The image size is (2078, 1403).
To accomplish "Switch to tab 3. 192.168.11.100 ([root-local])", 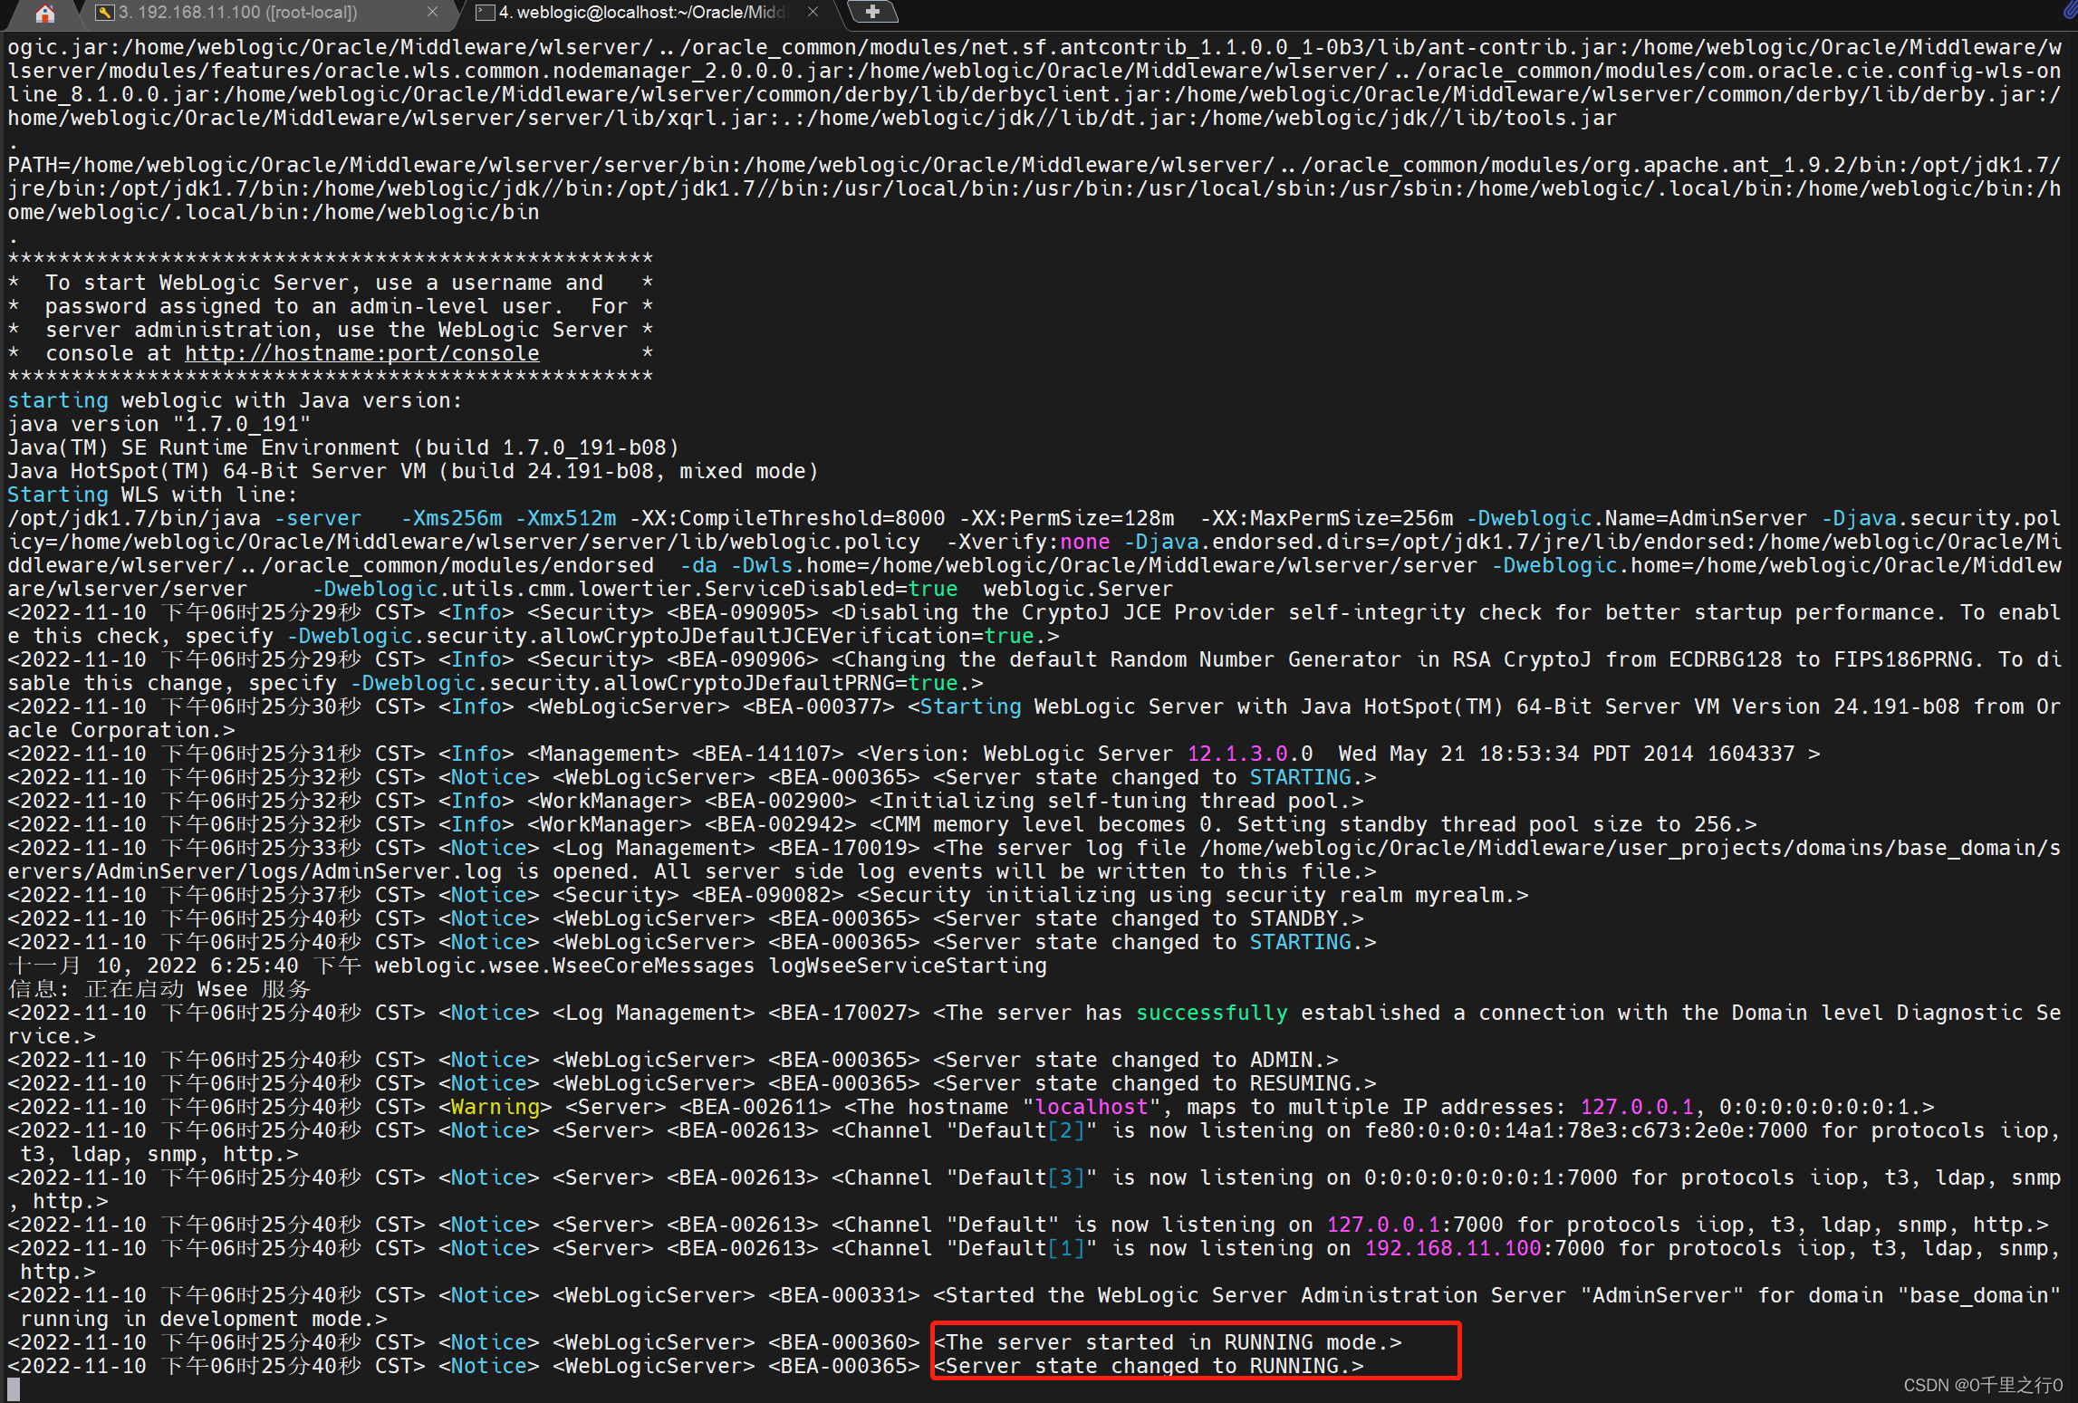I will (x=254, y=13).
